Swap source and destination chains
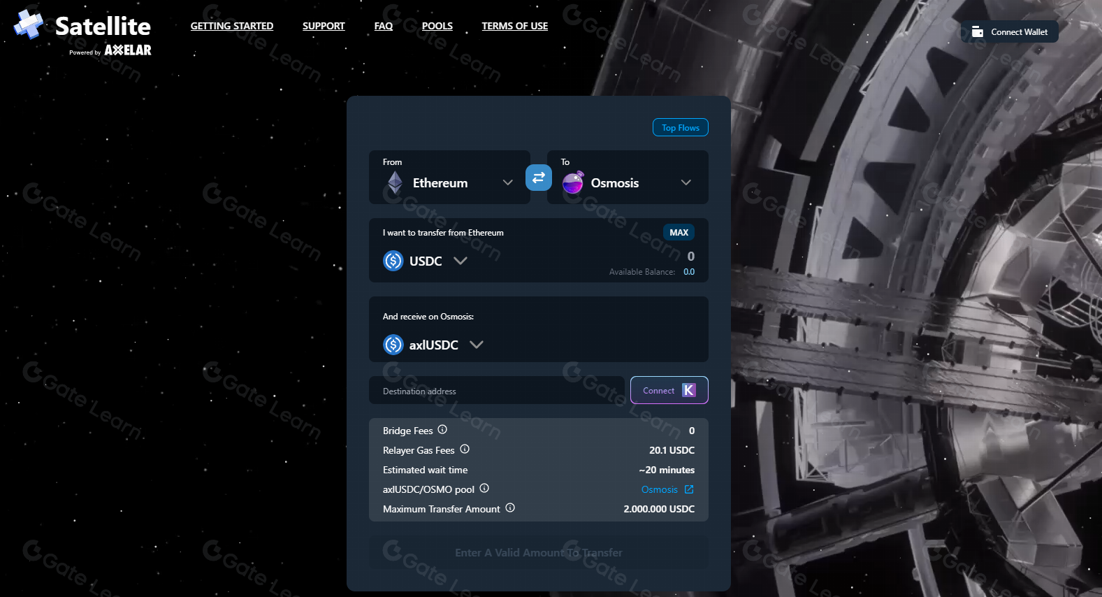1102x597 pixels. coord(539,178)
